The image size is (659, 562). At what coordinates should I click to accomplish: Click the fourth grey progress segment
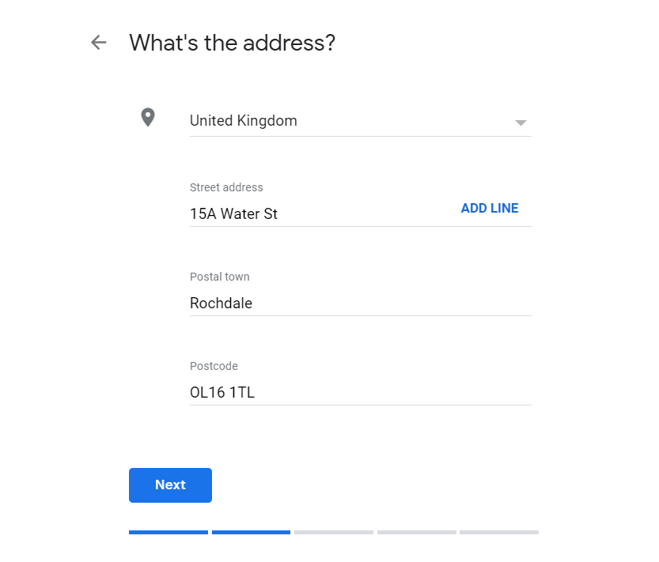416,532
